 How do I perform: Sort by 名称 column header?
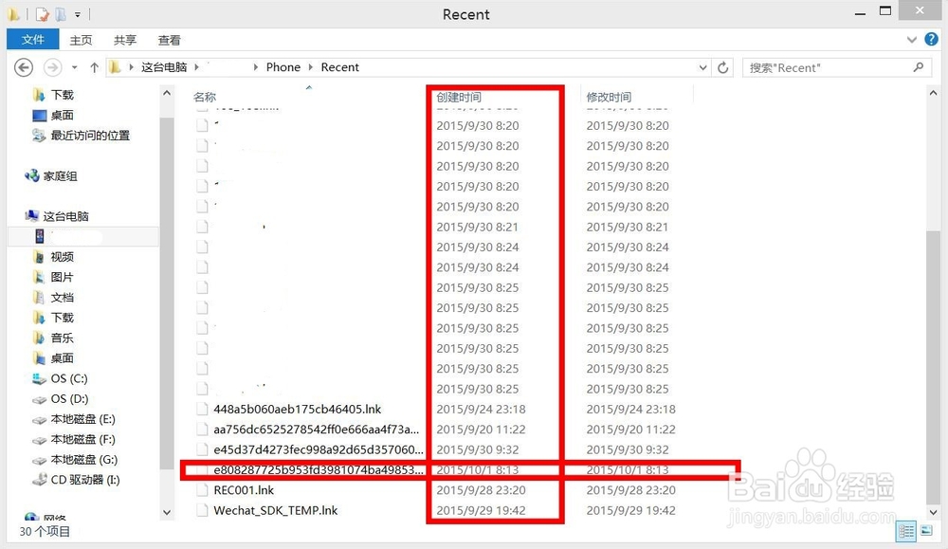point(205,97)
